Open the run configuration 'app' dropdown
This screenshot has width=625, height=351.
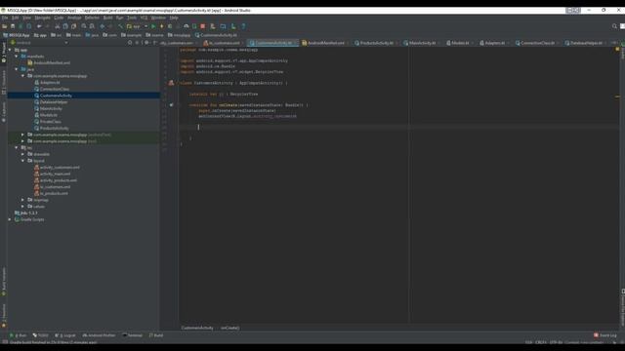[x=137, y=26]
